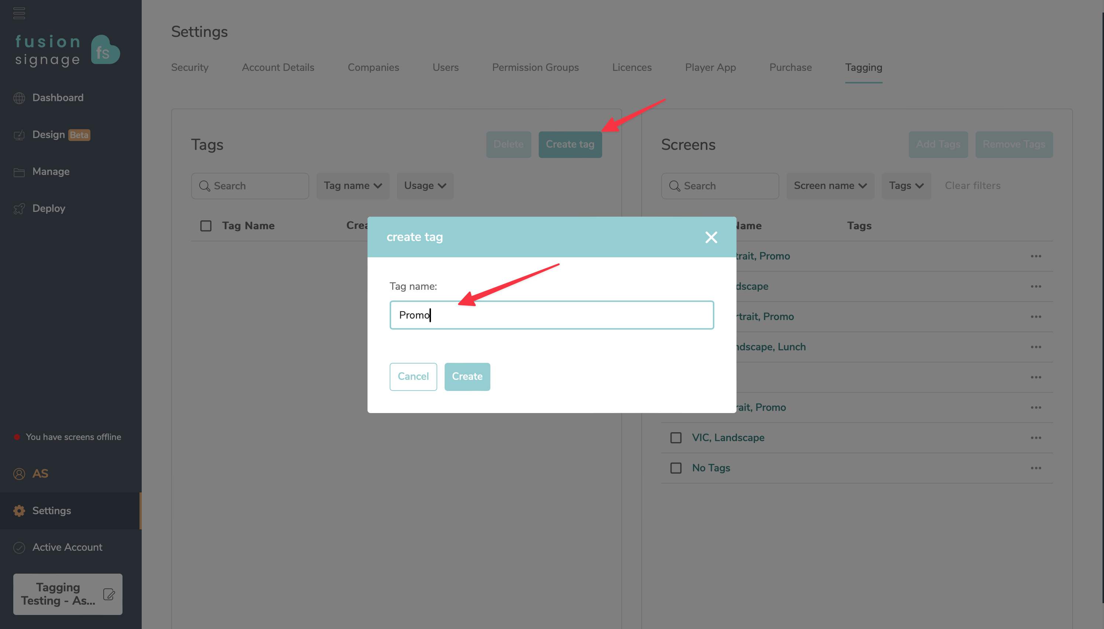The image size is (1104, 629).
Task: Switch to the Purchase tab
Action: click(790, 68)
